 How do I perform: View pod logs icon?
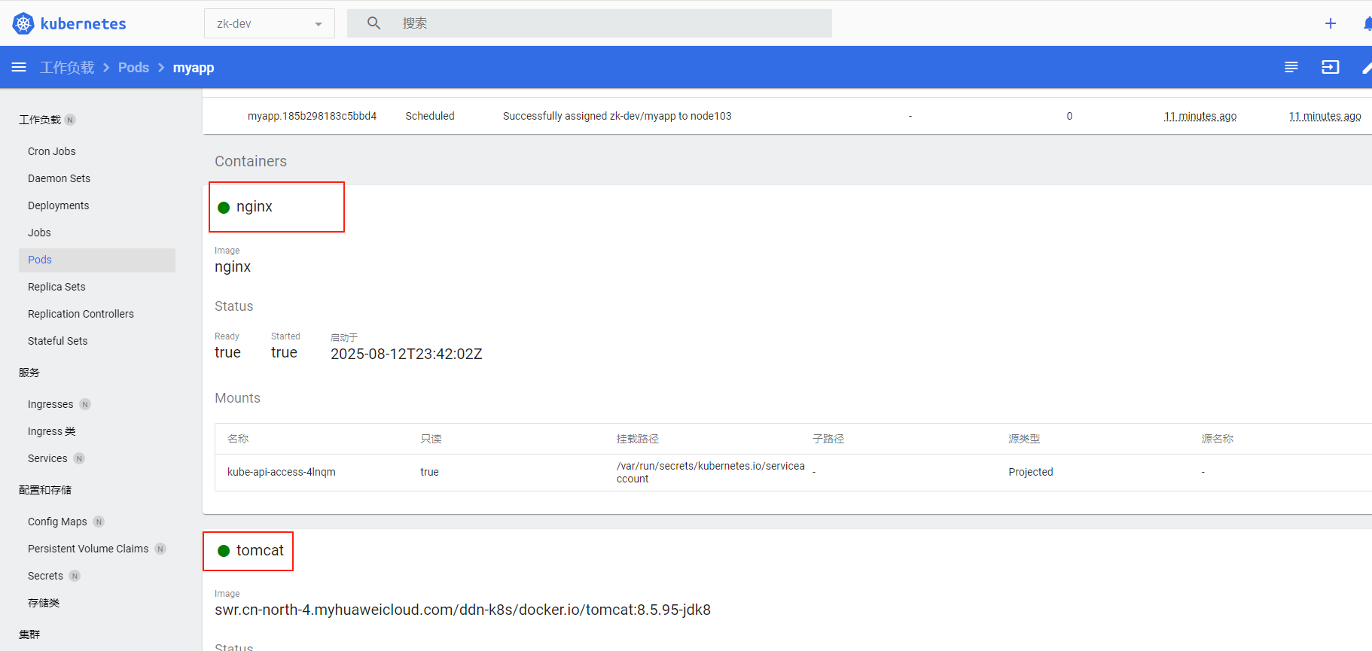point(1291,68)
